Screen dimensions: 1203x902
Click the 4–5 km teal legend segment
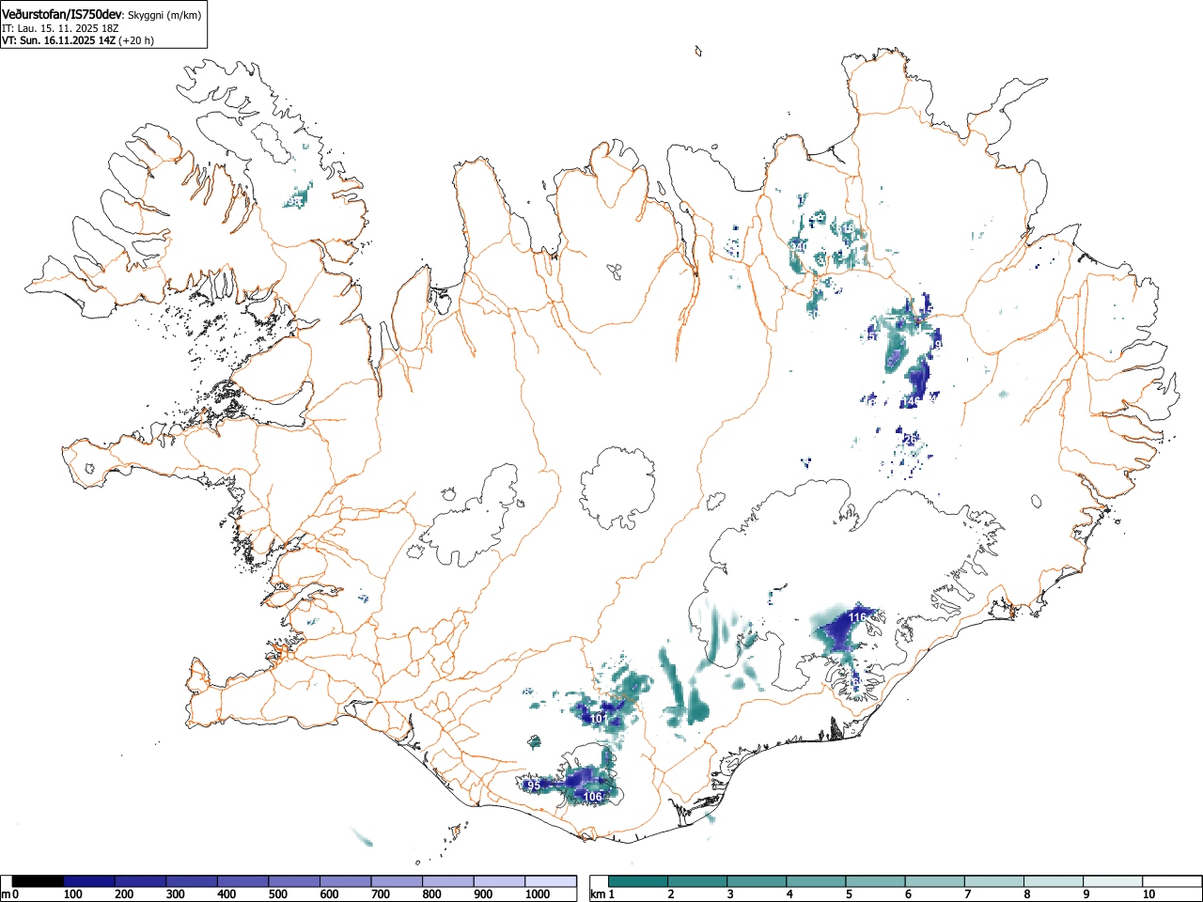(817, 881)
